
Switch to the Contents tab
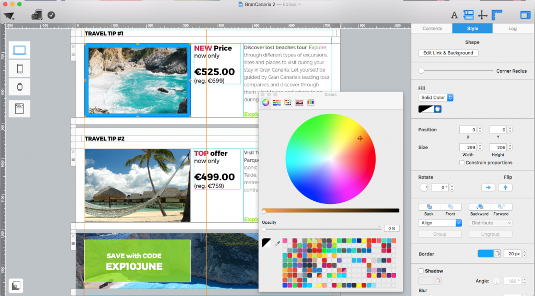point(432,29)
